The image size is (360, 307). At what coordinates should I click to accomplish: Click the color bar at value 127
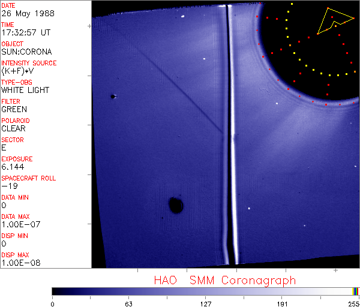(x=205, y=291)
